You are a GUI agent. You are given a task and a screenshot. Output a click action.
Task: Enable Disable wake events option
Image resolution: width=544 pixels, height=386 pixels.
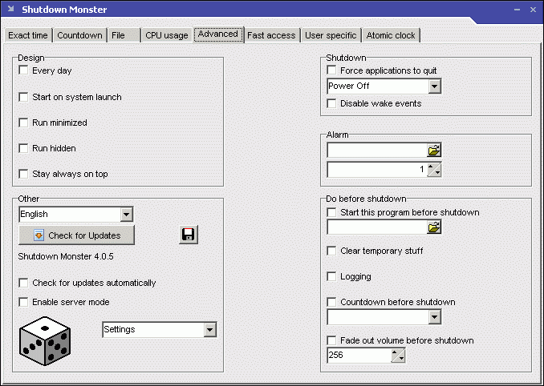331,103
